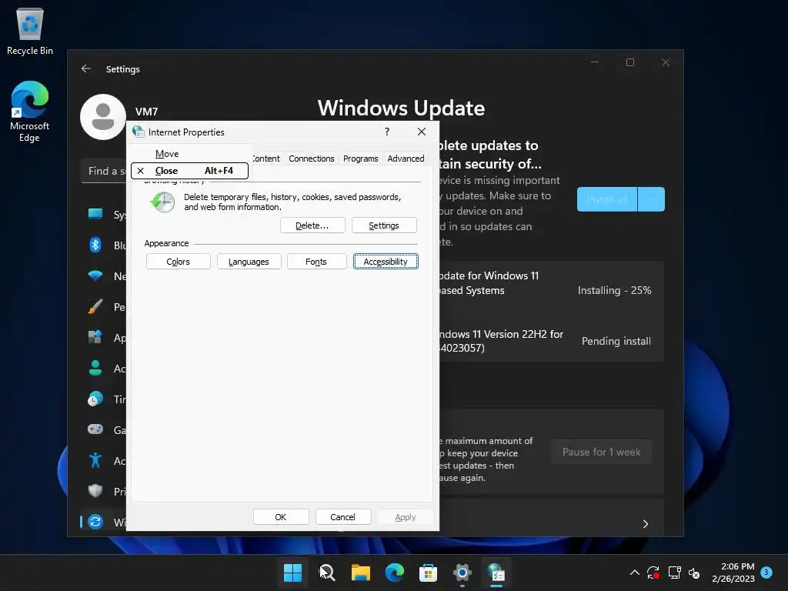The image size is (788, 591).
Task: Open Bluetooth settings icon in sidebar
Action: point(95,245)
